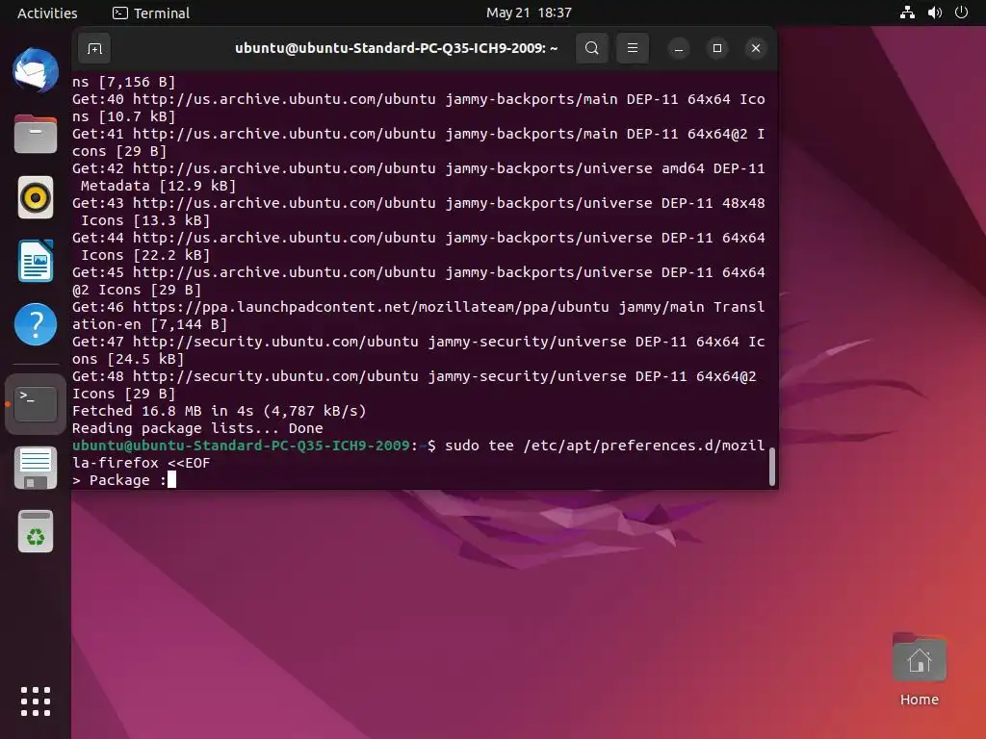Viewport: 986px width, 739px height.
Task: Open the Files manager from dock
Action: pos(36,134)
